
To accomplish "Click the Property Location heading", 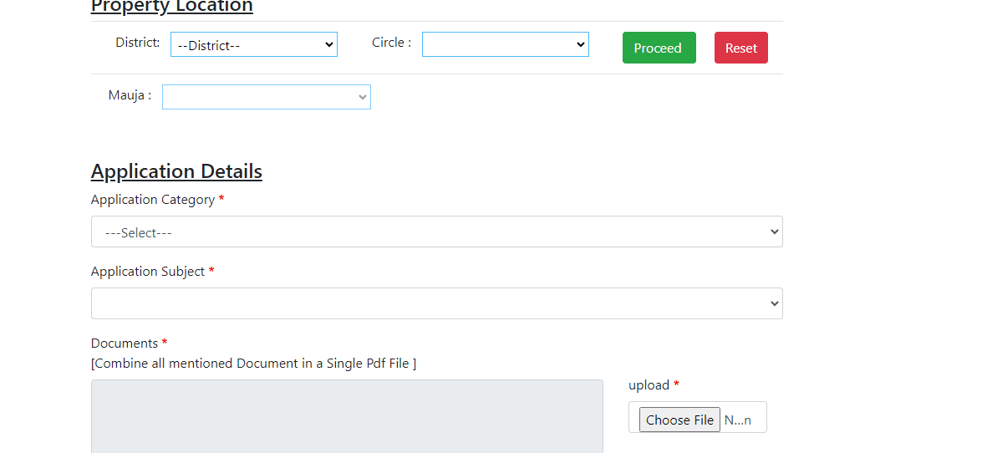I will (171, 7).
